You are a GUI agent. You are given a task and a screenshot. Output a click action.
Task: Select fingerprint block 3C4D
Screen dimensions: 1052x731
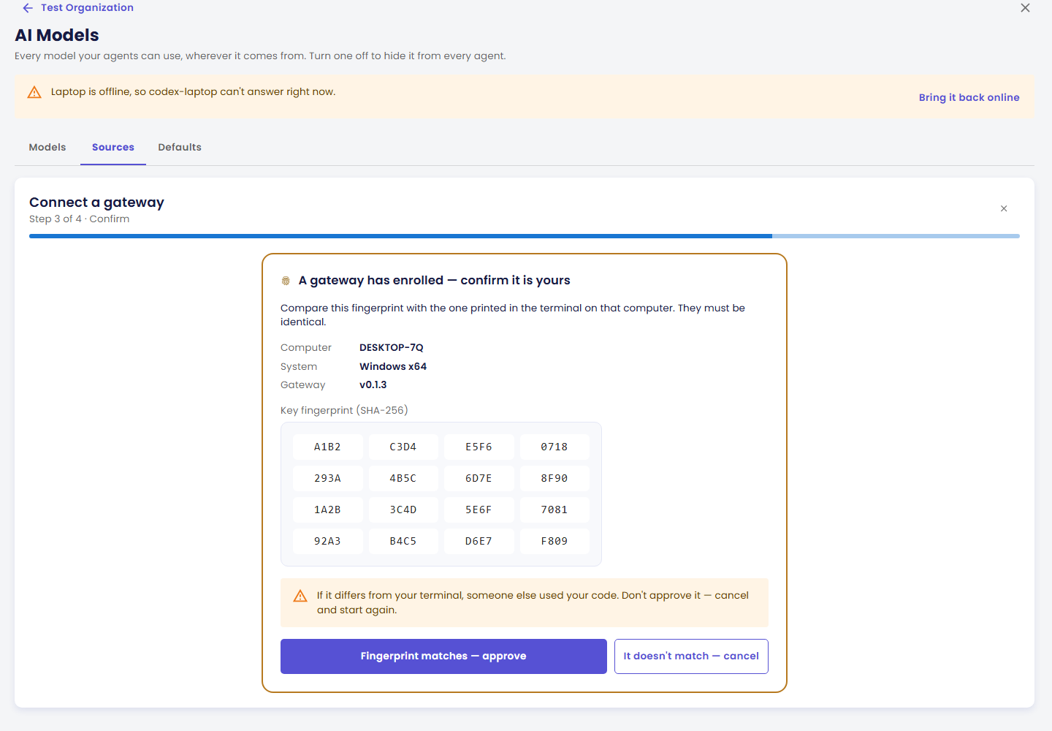[x=403, y=510]
